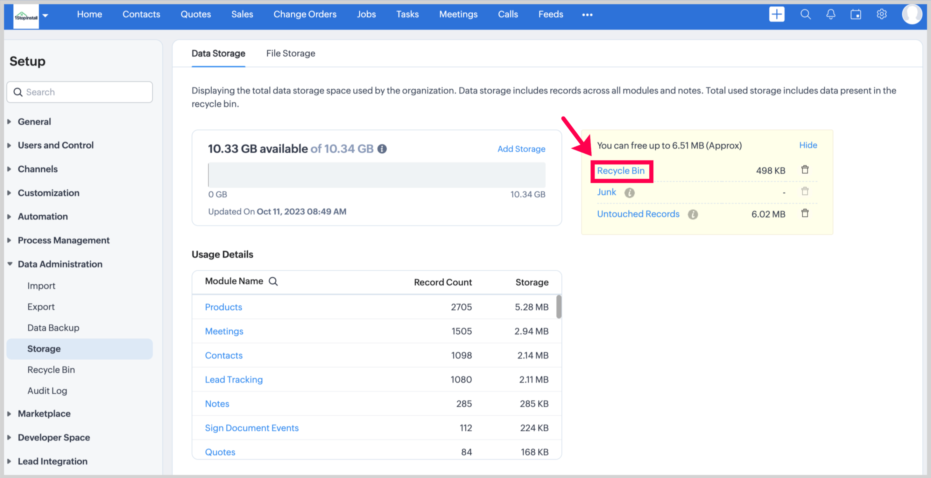This screenshot has height=478, width=931.
Task: Switch to the File Storage tab
Action: (291, 53)
